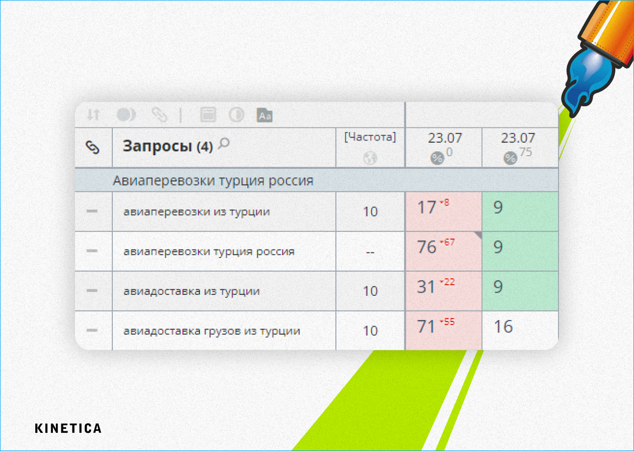
Task: Click the chain link icon in toolbar
Action: click(160, 115)
